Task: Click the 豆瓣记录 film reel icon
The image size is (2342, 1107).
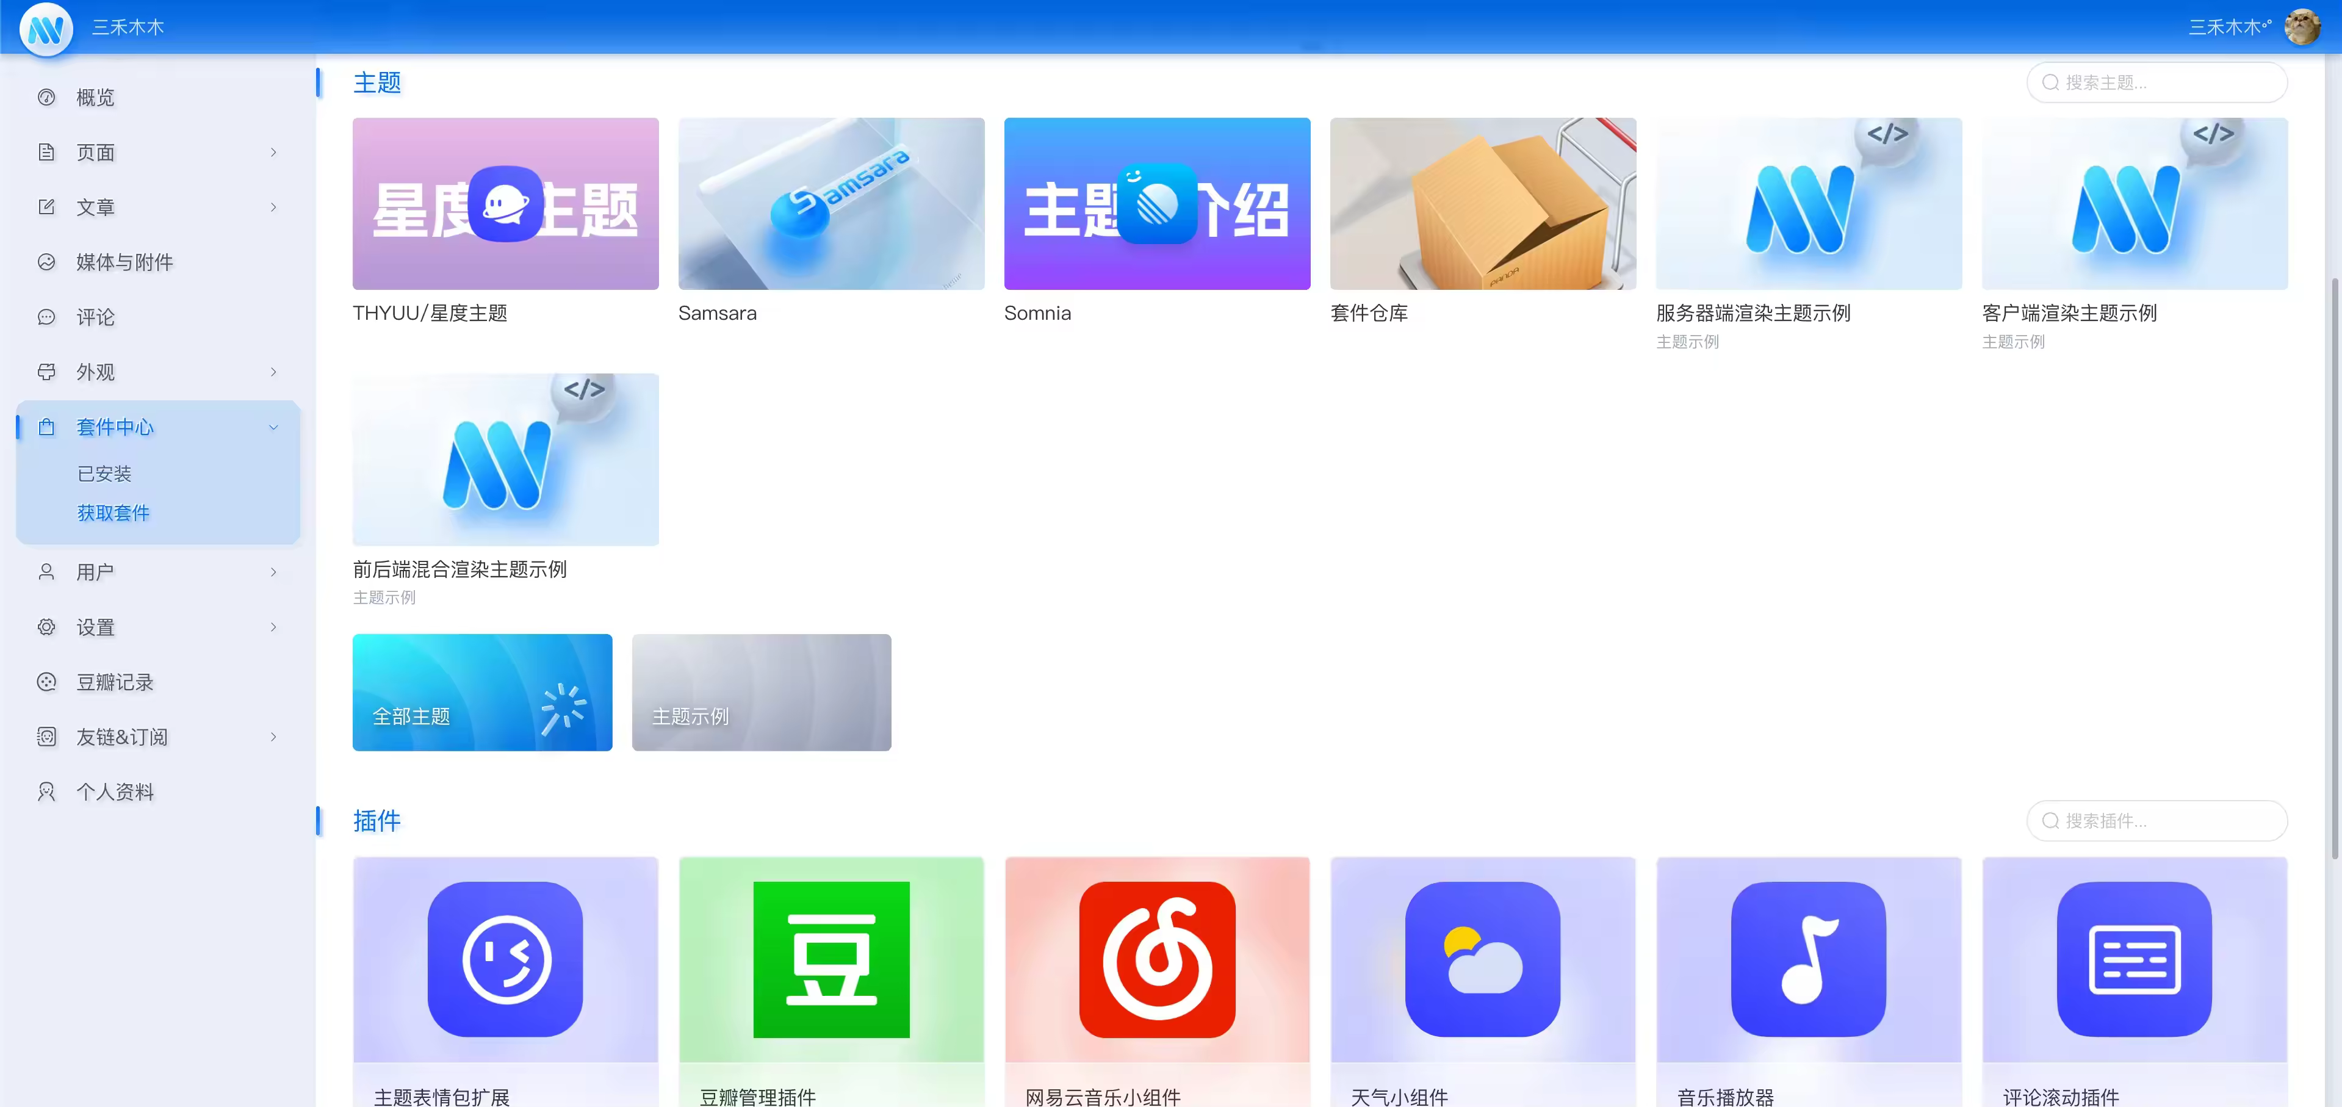Action: coord(46,682)
